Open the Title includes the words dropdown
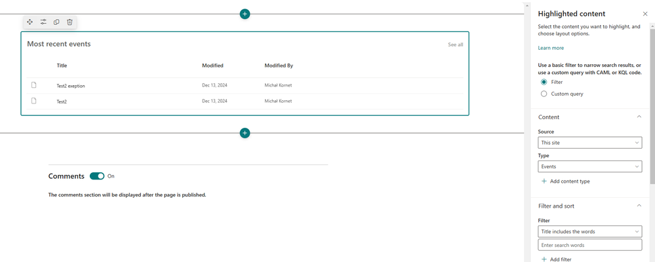 [x=590, y=231]
